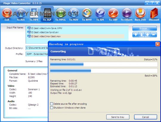Move selected file down with arrow button
Screen dimensions: 161x122
pos(142,35)
